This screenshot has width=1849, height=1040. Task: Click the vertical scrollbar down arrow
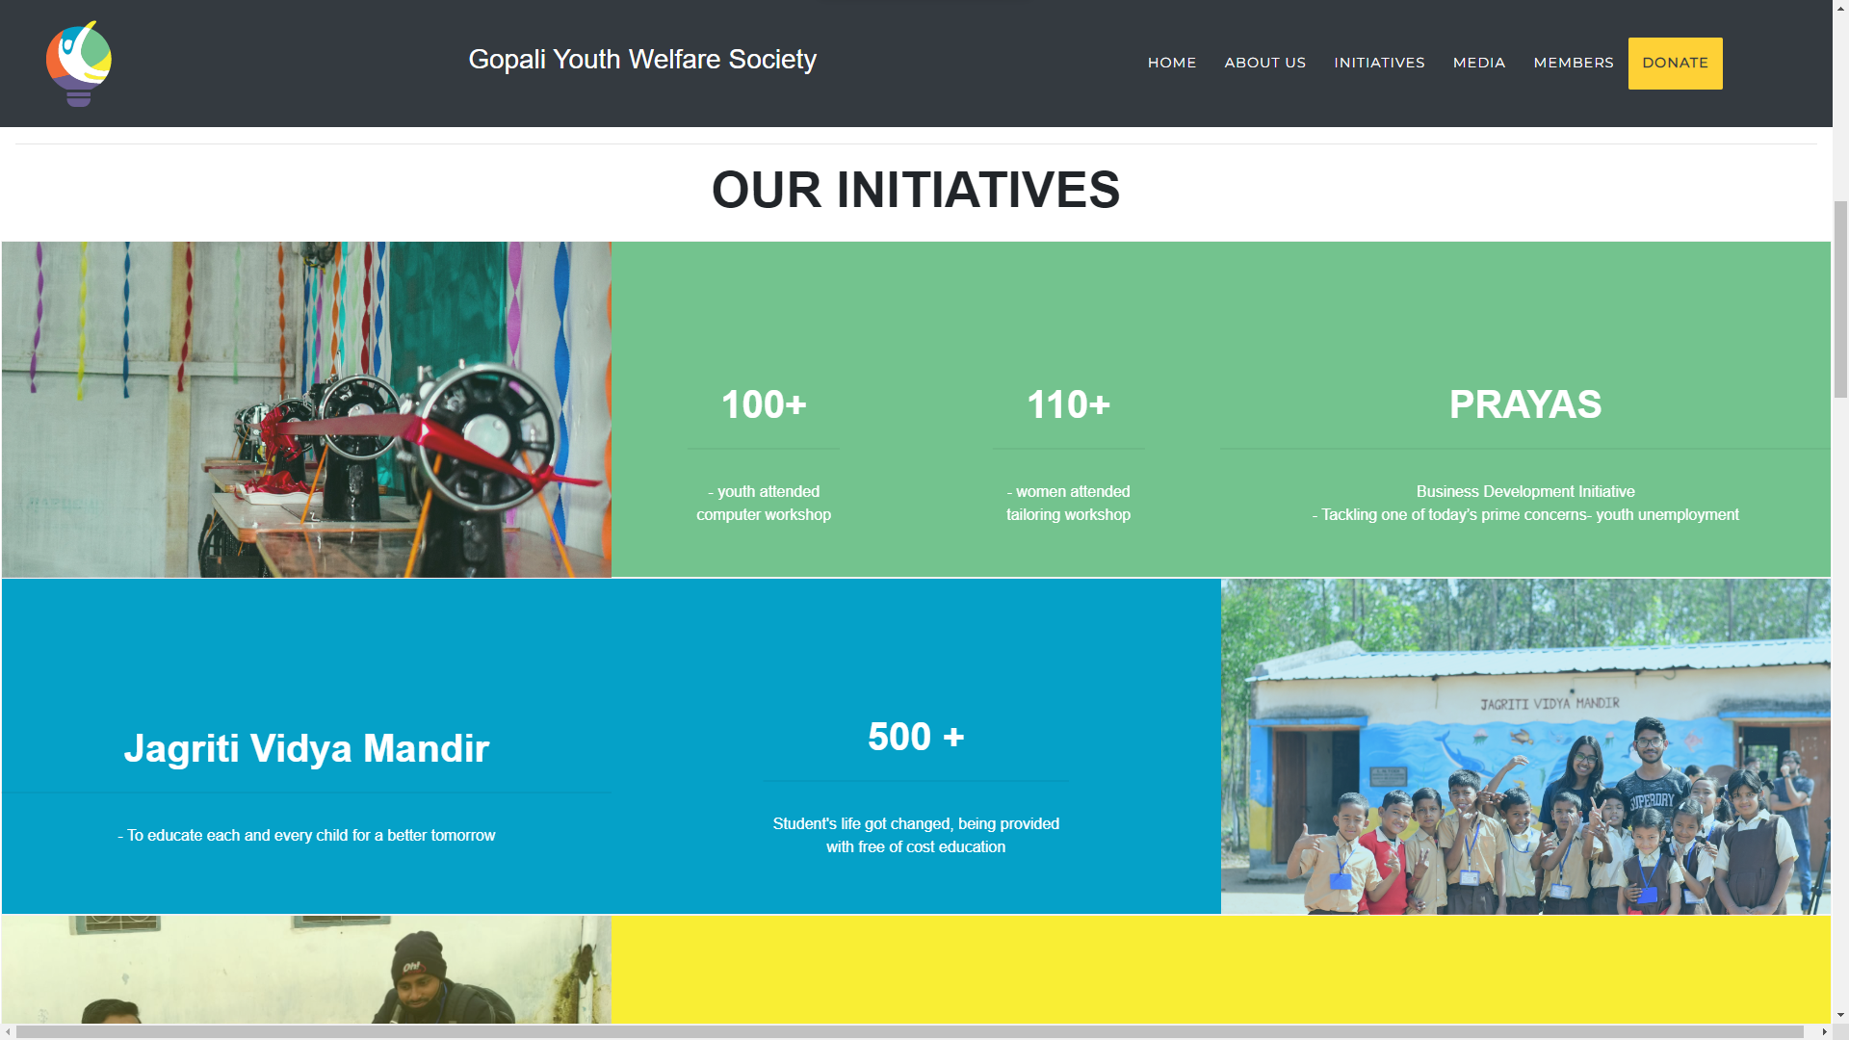coord(1840,1015)
